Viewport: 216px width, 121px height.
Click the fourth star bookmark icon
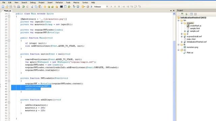56,7
